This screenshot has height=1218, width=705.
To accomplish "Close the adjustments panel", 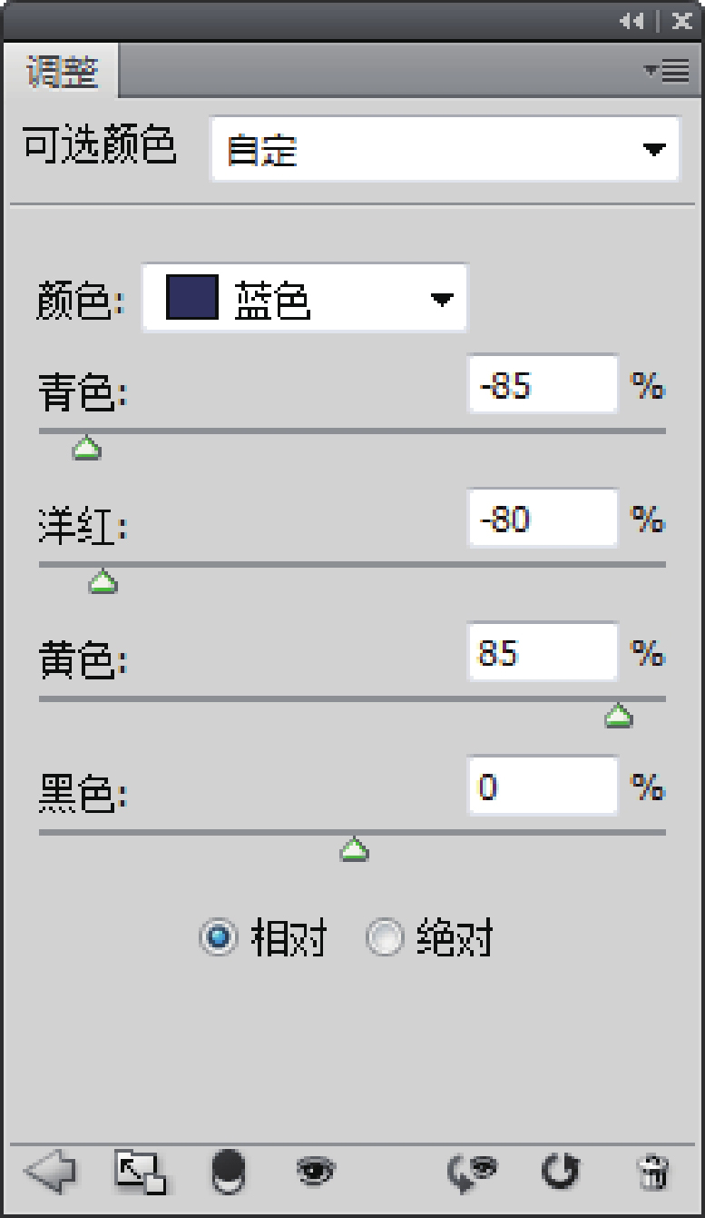I will click(x=682, y=21).
